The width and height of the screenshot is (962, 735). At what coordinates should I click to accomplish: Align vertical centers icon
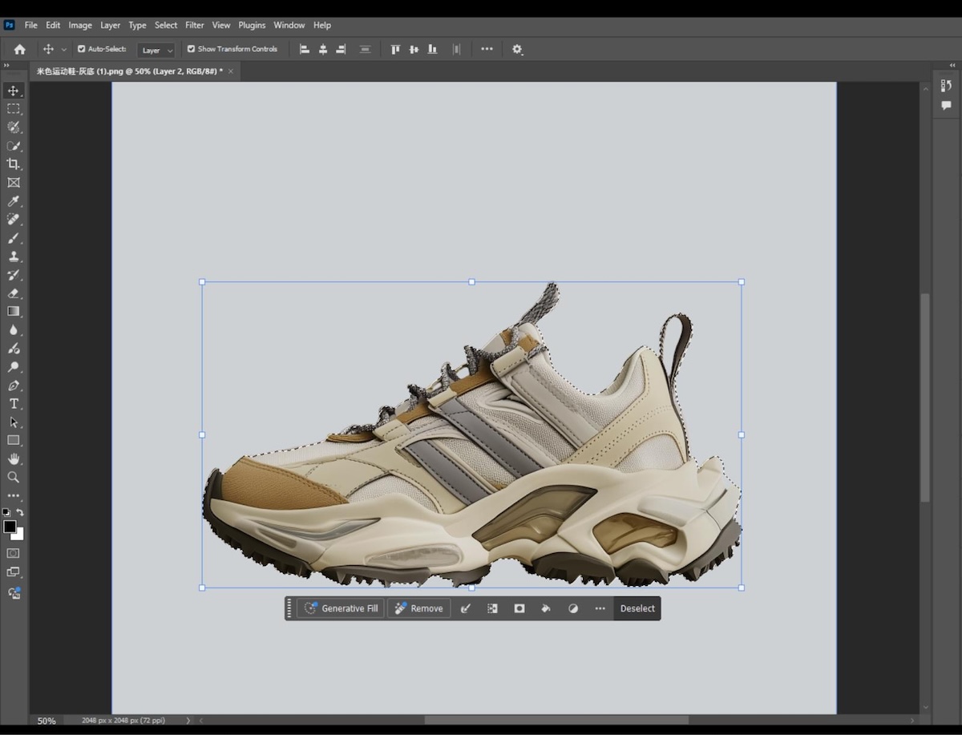(x=414, y=49)
